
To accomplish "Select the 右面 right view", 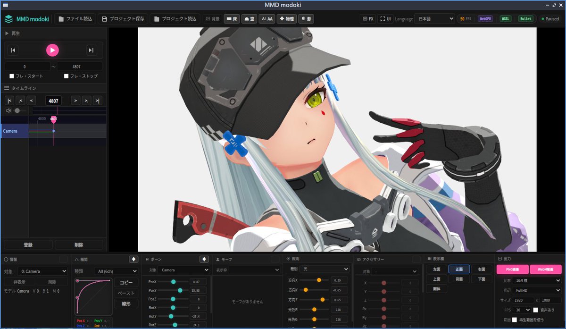I will click(x=482, y=269).
